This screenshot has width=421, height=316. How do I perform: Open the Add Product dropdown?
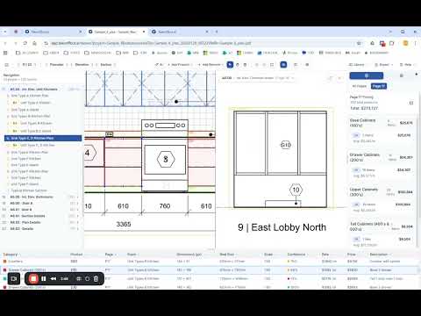pos(181,65)
